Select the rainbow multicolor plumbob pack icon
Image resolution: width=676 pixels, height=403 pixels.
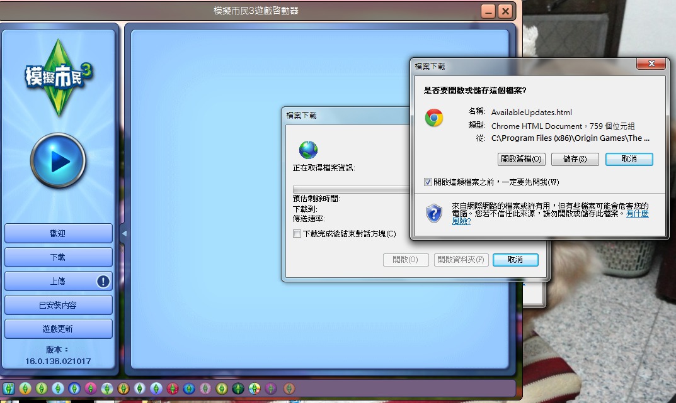pyautogui.click(x=255, y=389)
